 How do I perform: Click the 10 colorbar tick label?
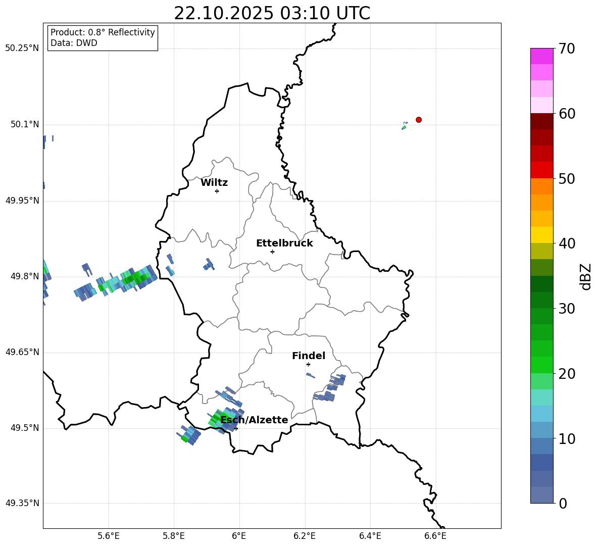[567, 439]
